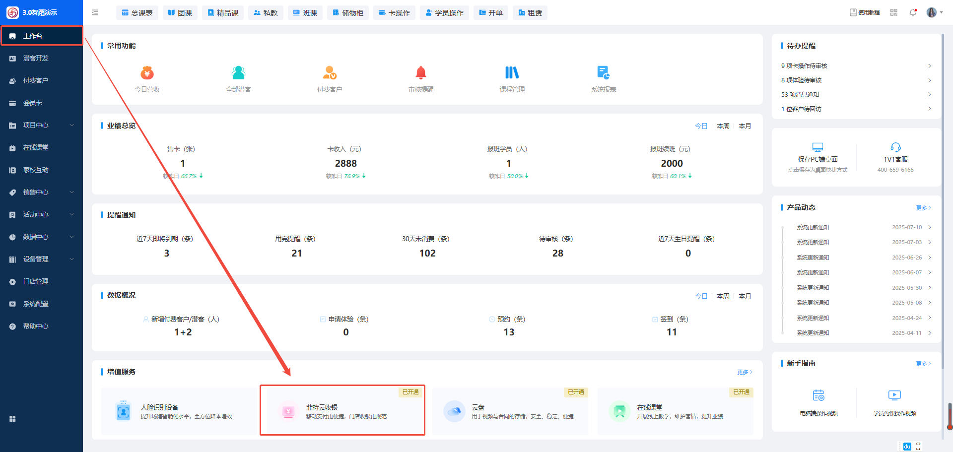Collapse the sidebar with the hamburger icon

point(95,12)
